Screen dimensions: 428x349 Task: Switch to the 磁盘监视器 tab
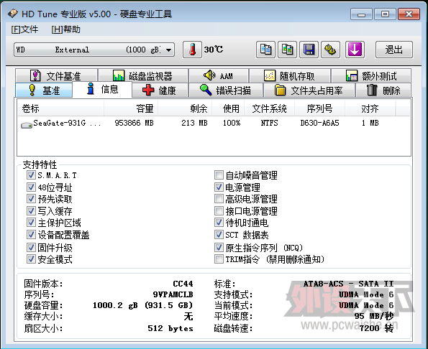pyautogui.click(x=143, y=75)
